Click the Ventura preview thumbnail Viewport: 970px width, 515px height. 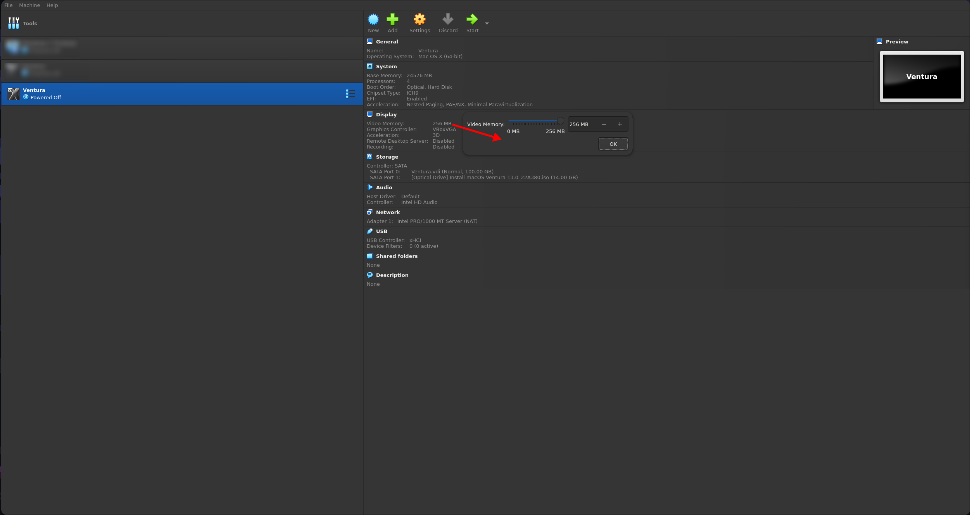(922, 77)
